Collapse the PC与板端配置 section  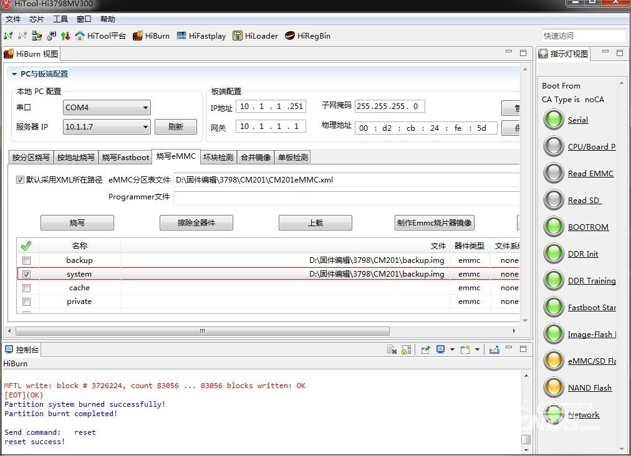(14, 74)
